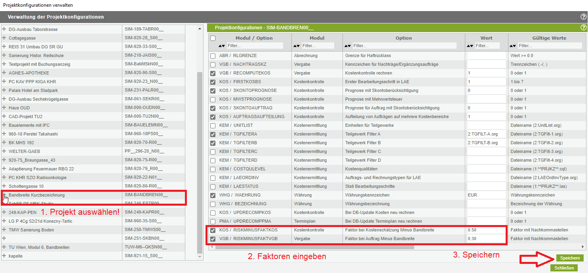Click sort arrows in Wert column
This screenshot has width=588, height=273.
pos(471,46)
